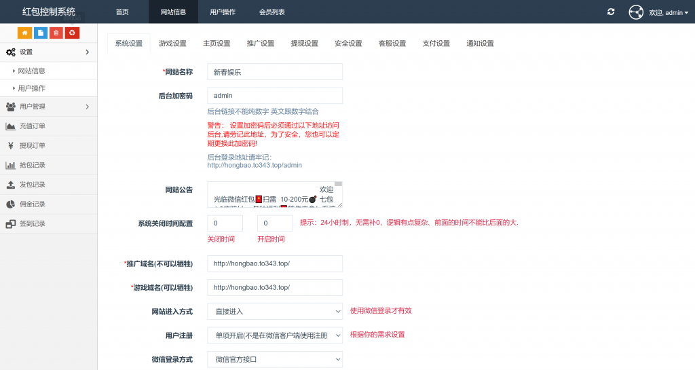The width and height of the screenshot is (695, 370).
Task: Click the red trash icon button
Action: click(x=56, y=33)
